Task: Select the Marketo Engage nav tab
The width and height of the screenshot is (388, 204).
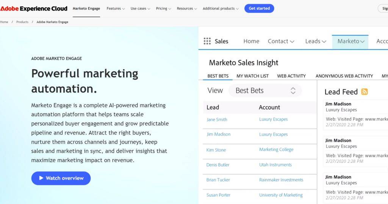Action: point(86,8)
